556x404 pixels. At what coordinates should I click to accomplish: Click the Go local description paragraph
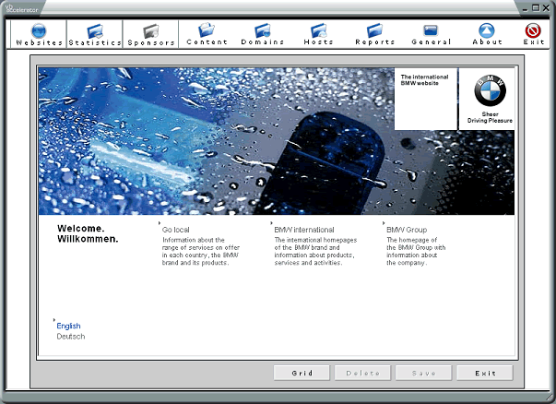[x=201, y=252]
